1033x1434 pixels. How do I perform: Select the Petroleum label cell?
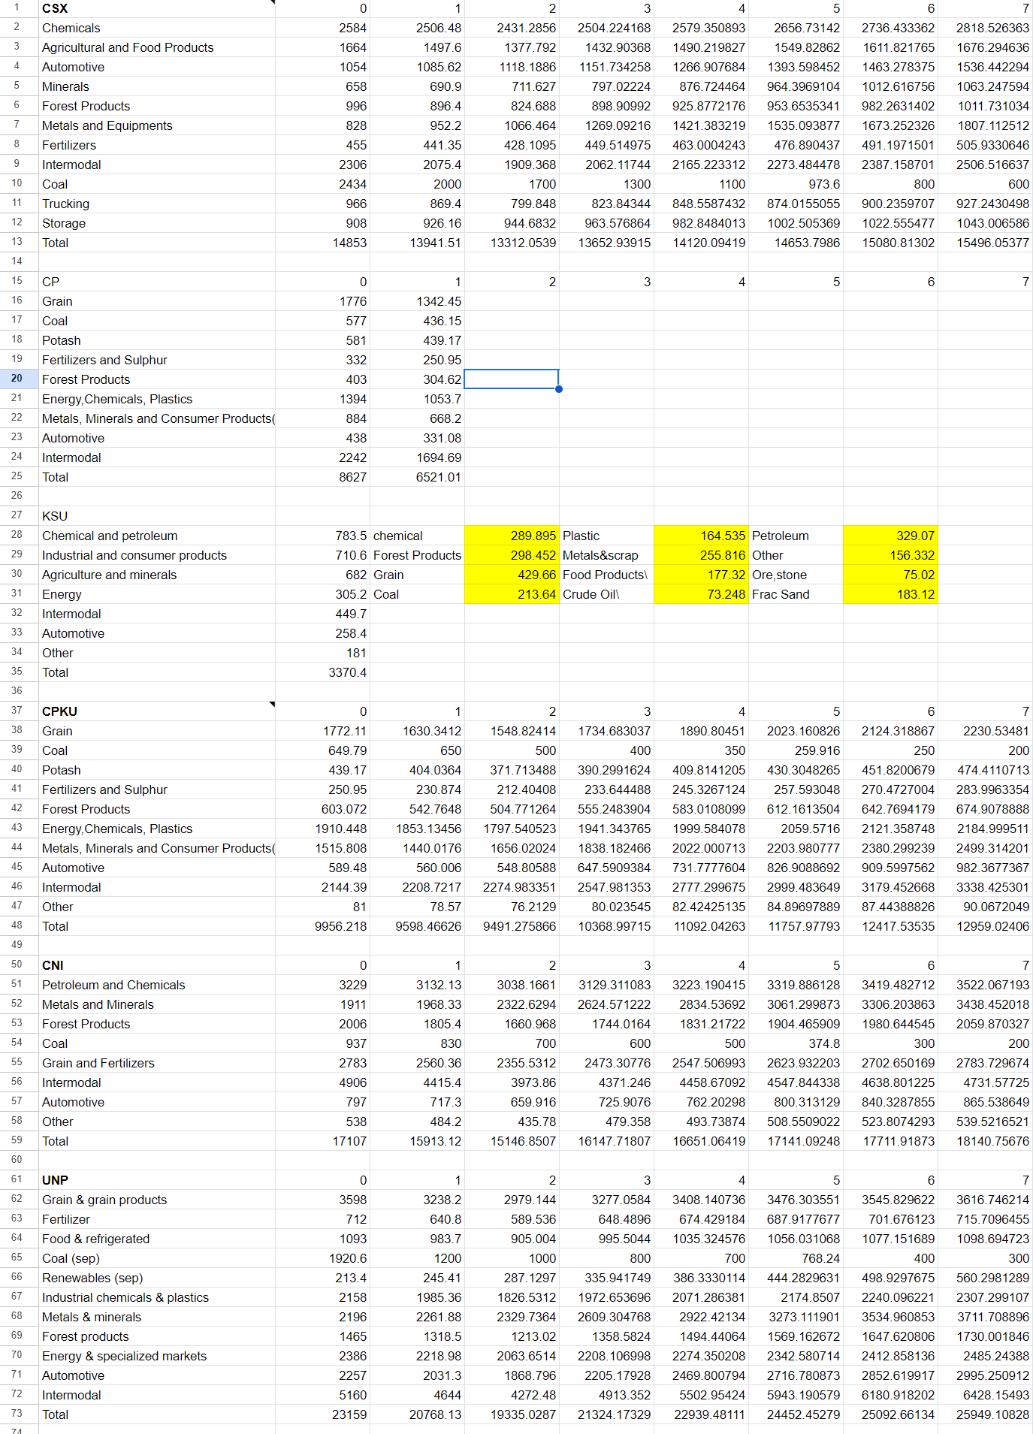click(x=796, y=536)
